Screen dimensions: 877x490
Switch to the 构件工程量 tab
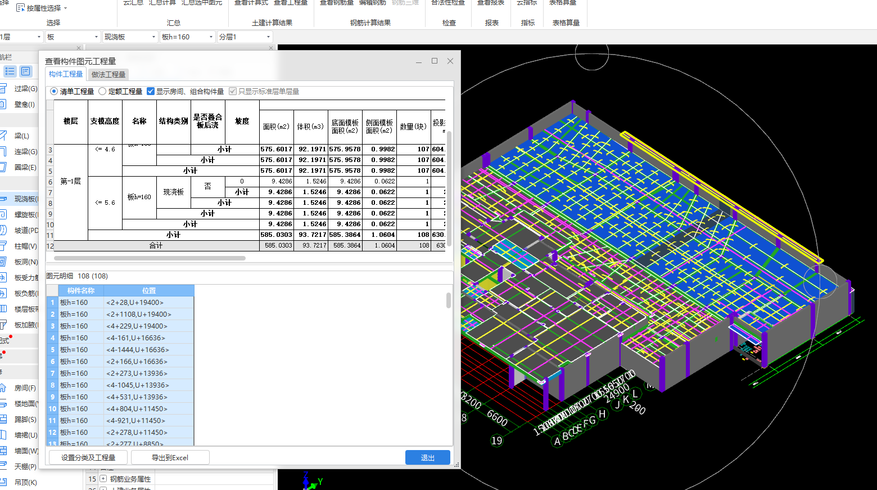[x=66, y=74]
